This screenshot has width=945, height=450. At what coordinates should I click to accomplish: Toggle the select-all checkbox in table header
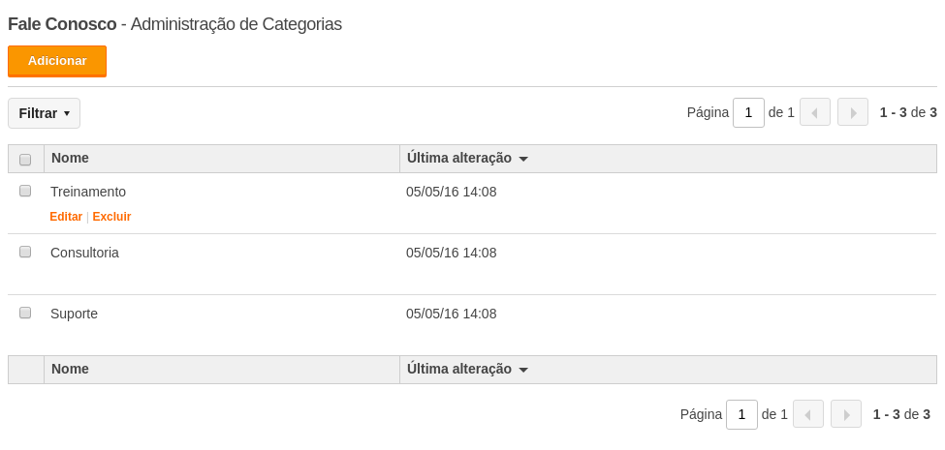[x=25, y=160]
